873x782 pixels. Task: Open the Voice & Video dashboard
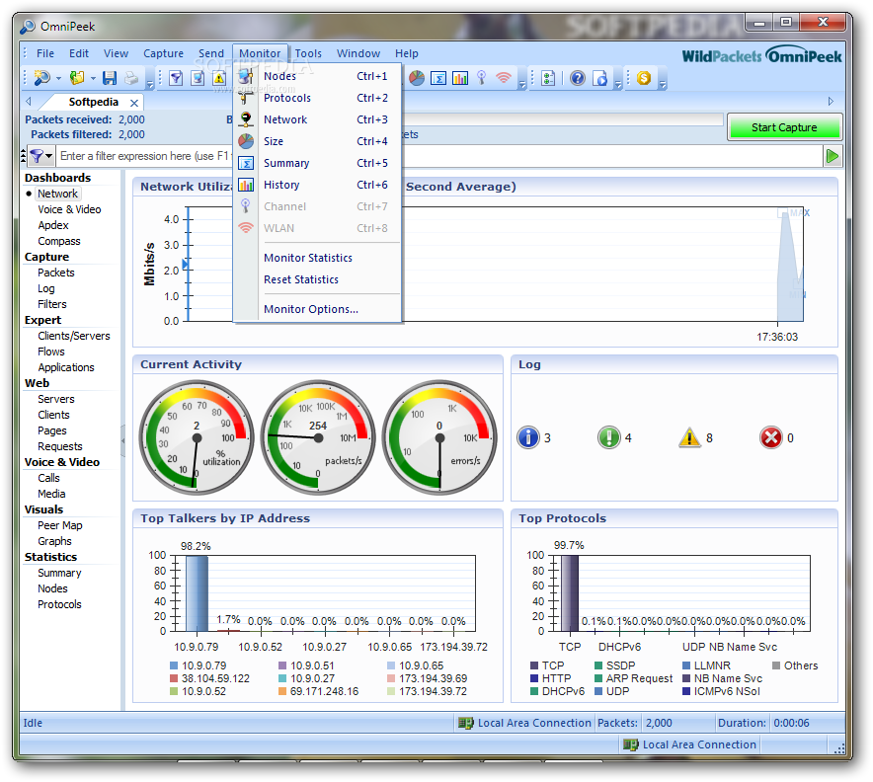coord(69,209)
